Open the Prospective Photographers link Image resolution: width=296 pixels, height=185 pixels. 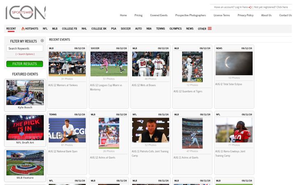(190, 15)
